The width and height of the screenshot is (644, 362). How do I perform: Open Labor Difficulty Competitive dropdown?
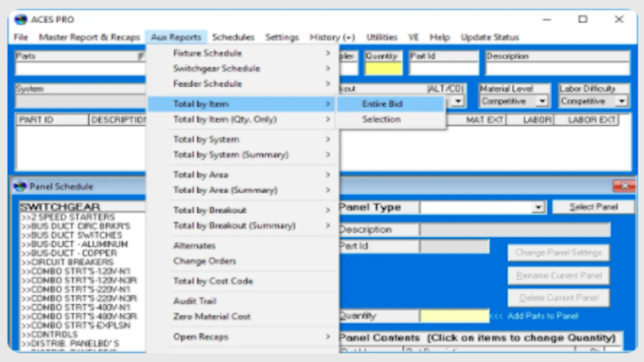(x=622, y=101)
